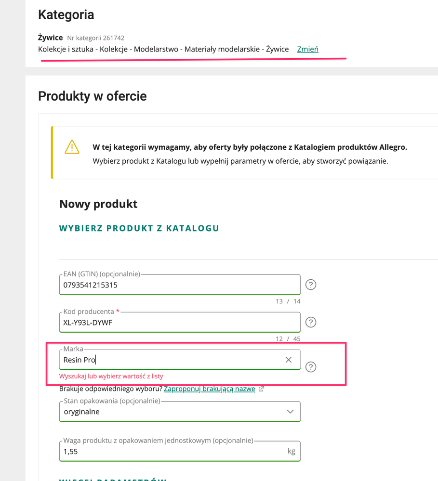438x481 pixels.
Task: Click category number Nr kategorii 261742
Action: pos(96,38)
